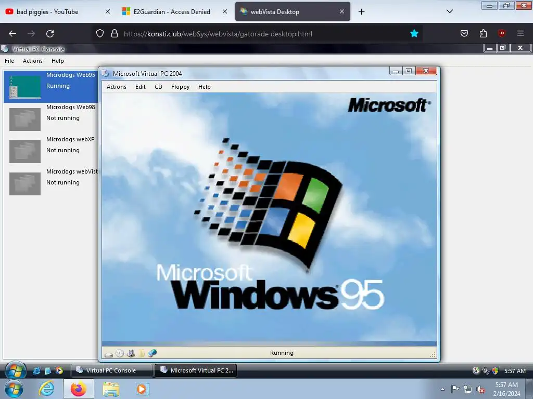This screenshot has height=399, width=533.
Task: Open the Firefox extensions puzzle icon
Action: click(x=483, y=33)
